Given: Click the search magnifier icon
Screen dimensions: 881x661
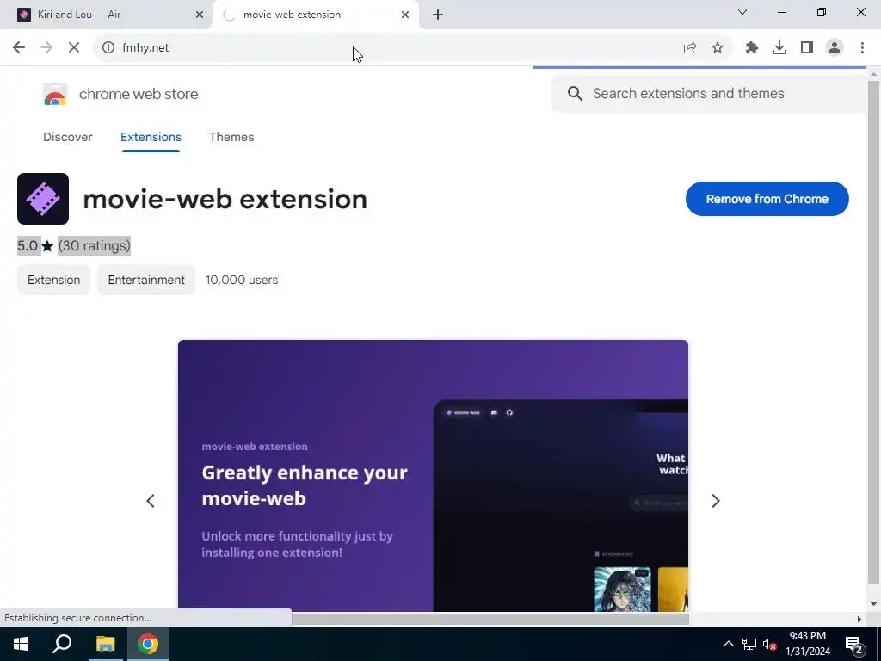Looking at the screenshot, I should click(575, 93).
